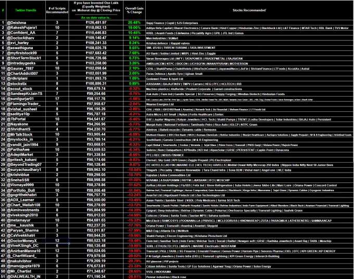Click the @DoctorAtharv handle cell
This screenshot has height=279, width=354.
(26, 38)
